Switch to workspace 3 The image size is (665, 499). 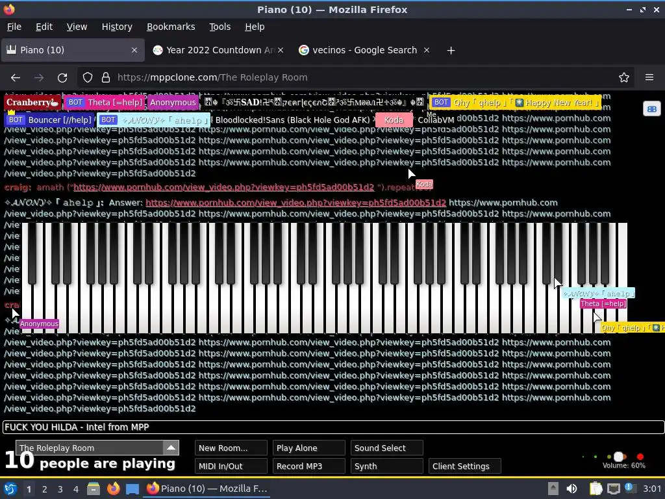tap(60, 489)
